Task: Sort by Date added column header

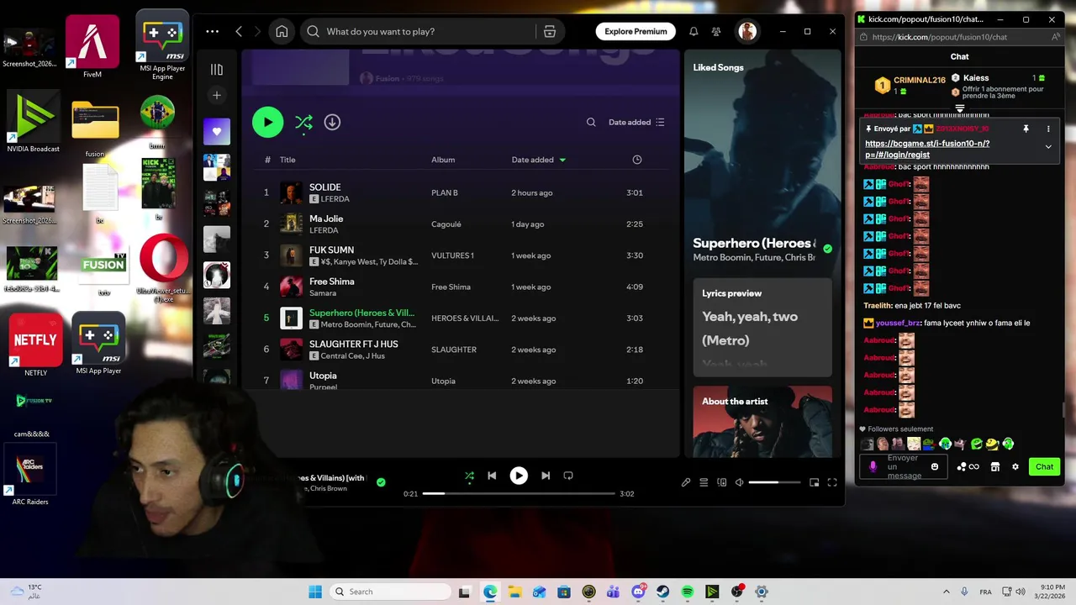Action: (x=538, y=160)
